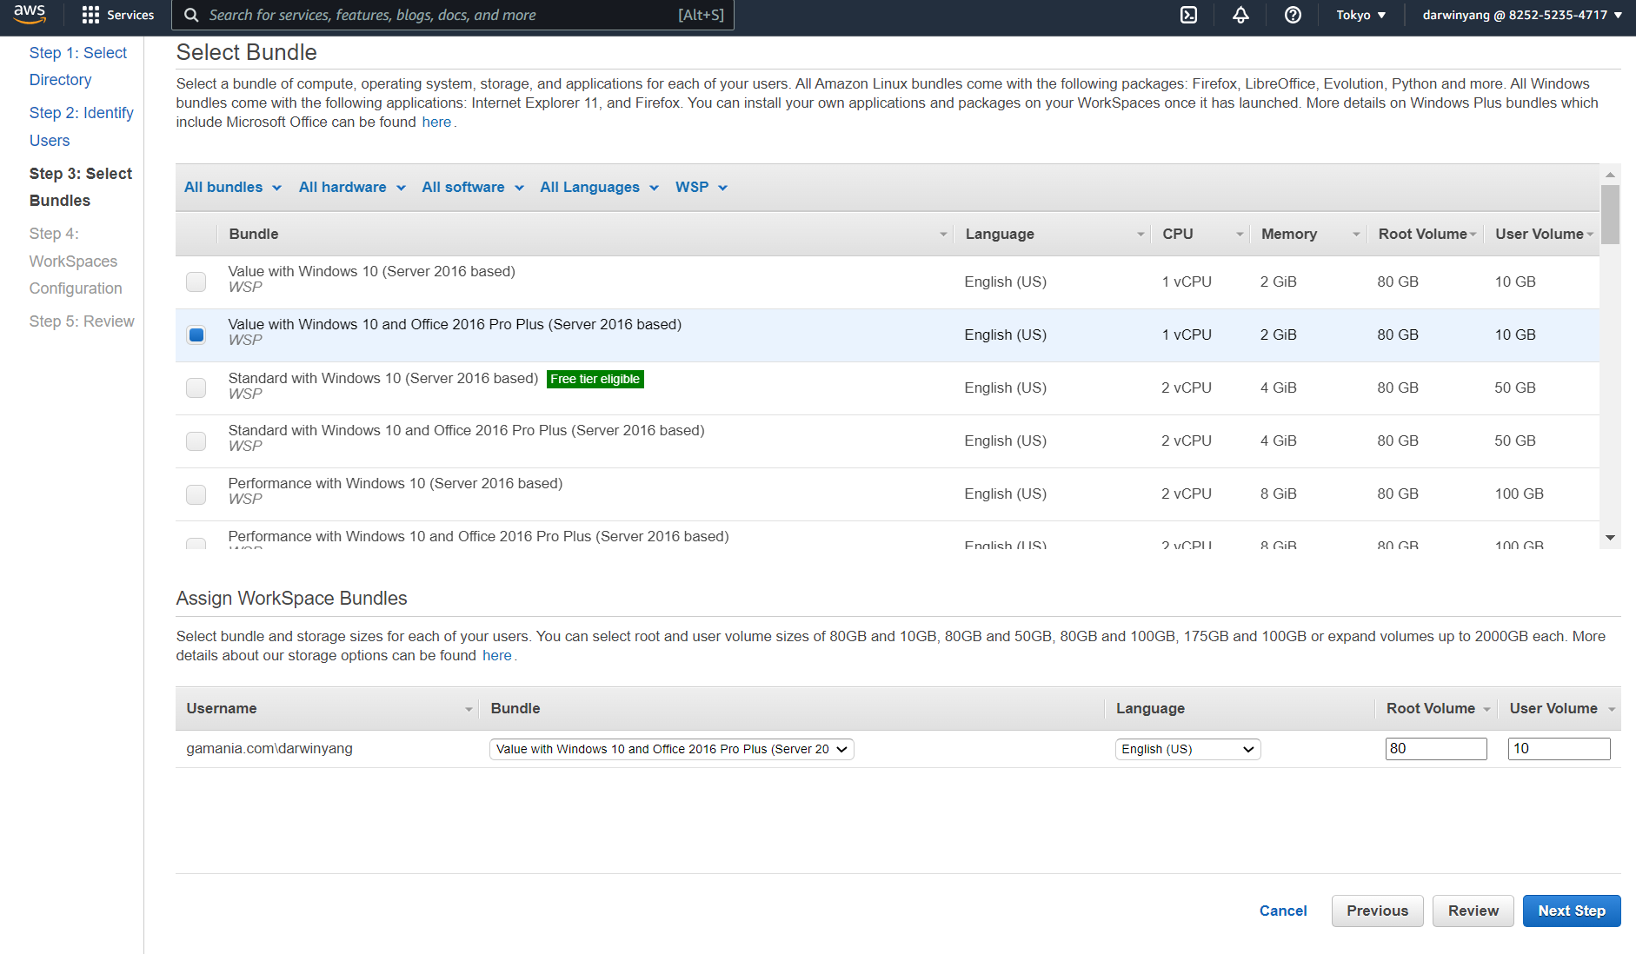The width and height of the screenshot is (1636, 954).
Task: Select Standard with Windows 10 free tier bundle
Action: click(196, 388)
